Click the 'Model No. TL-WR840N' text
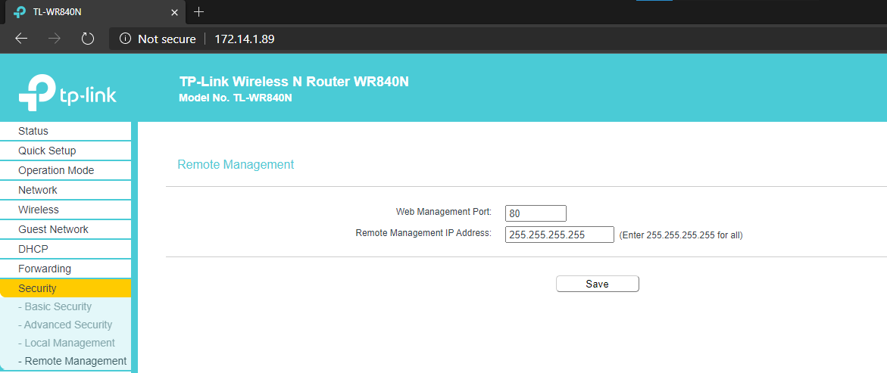 (236, 98)
